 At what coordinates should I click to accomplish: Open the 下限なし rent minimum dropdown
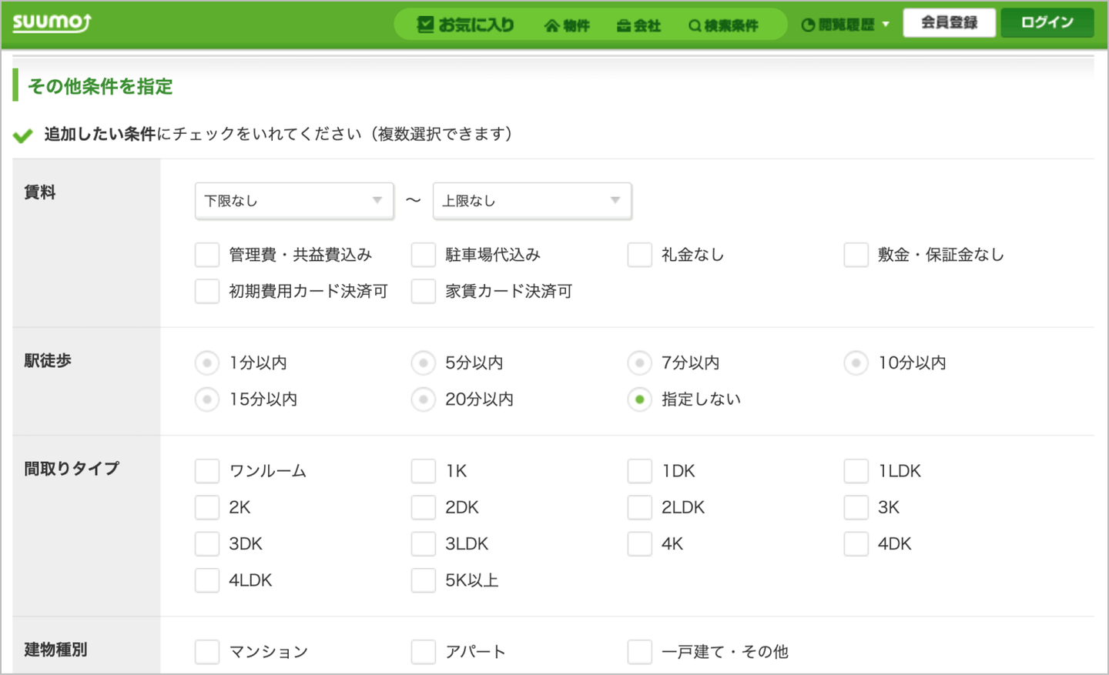click(x=294, y=201)
